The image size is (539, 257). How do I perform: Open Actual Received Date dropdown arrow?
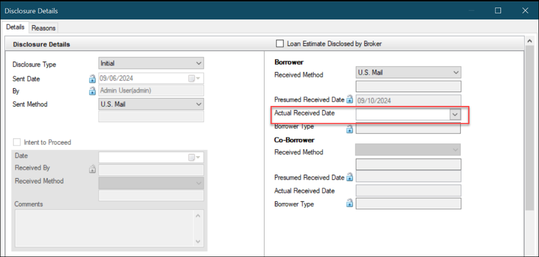tap(455, 114)
